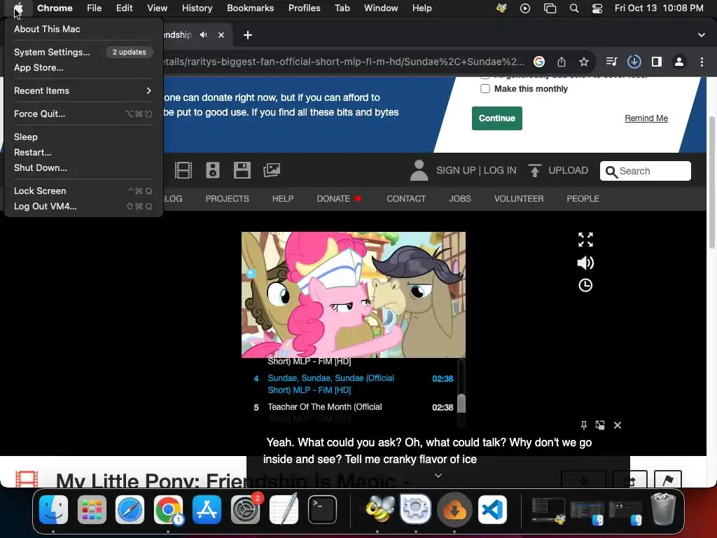Click the Google icon in address bar

(x=539, y=62)
